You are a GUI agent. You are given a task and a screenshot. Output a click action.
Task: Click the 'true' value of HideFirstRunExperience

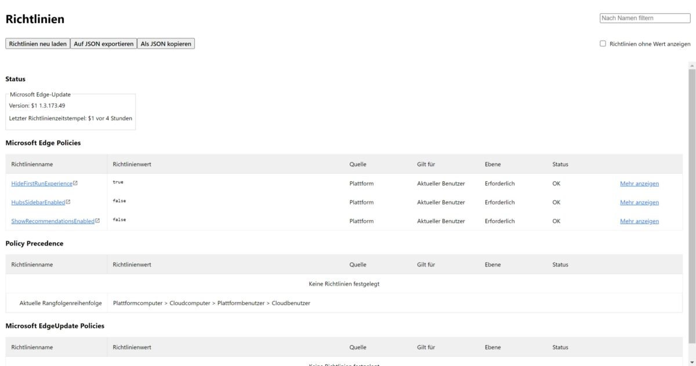118,182
